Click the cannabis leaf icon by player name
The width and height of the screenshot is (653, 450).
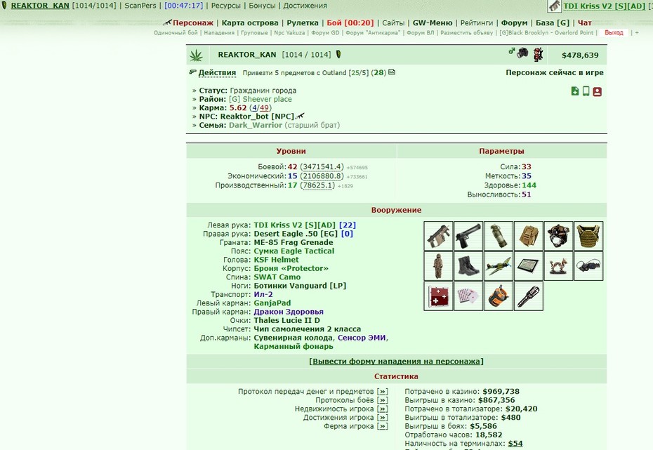click(x=196, y=55)
